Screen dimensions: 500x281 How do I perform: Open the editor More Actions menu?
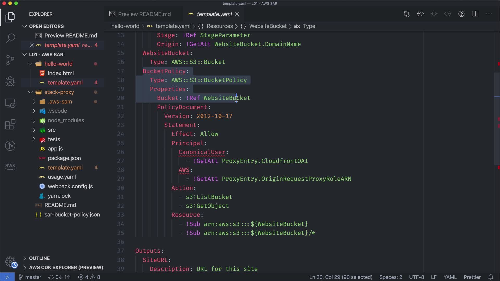[489, 14]
